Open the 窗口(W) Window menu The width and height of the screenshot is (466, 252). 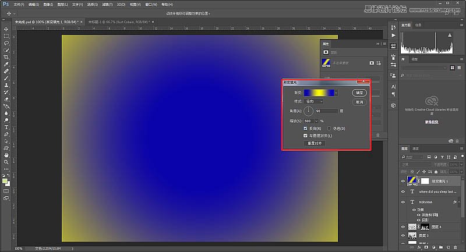click(x=151, y=5)
